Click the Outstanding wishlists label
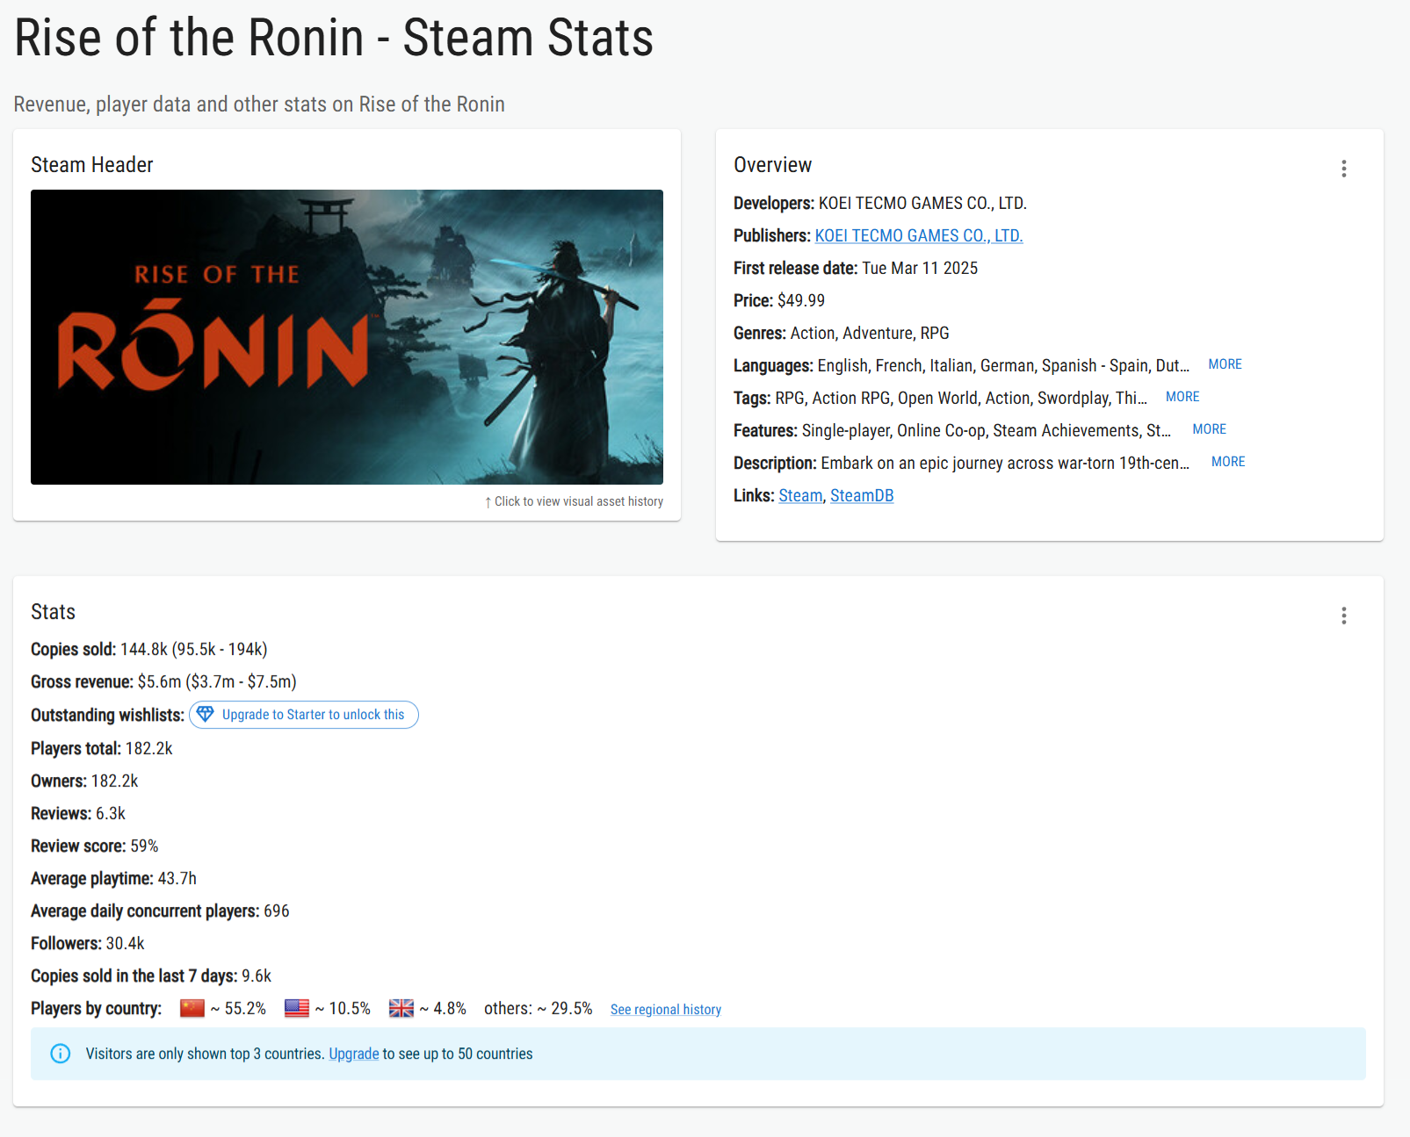 pyautogui.click(x=107, y=715)
